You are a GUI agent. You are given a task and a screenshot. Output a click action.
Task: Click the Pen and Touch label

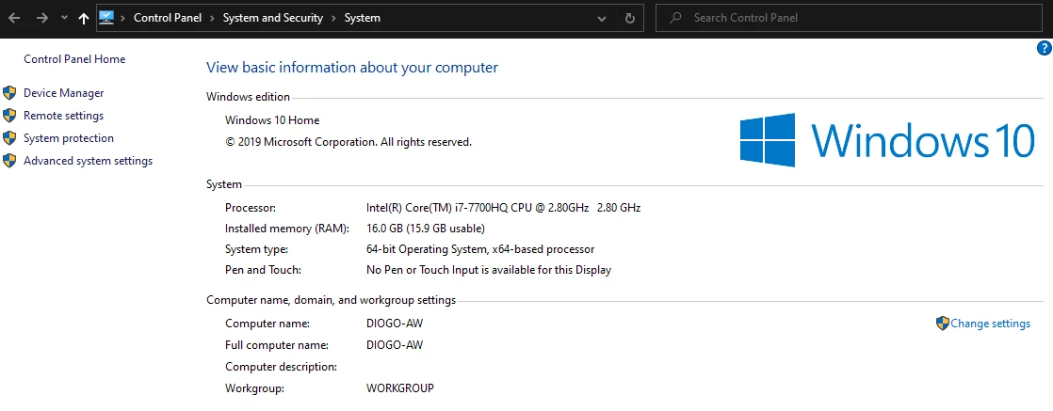tap(264, 270)
